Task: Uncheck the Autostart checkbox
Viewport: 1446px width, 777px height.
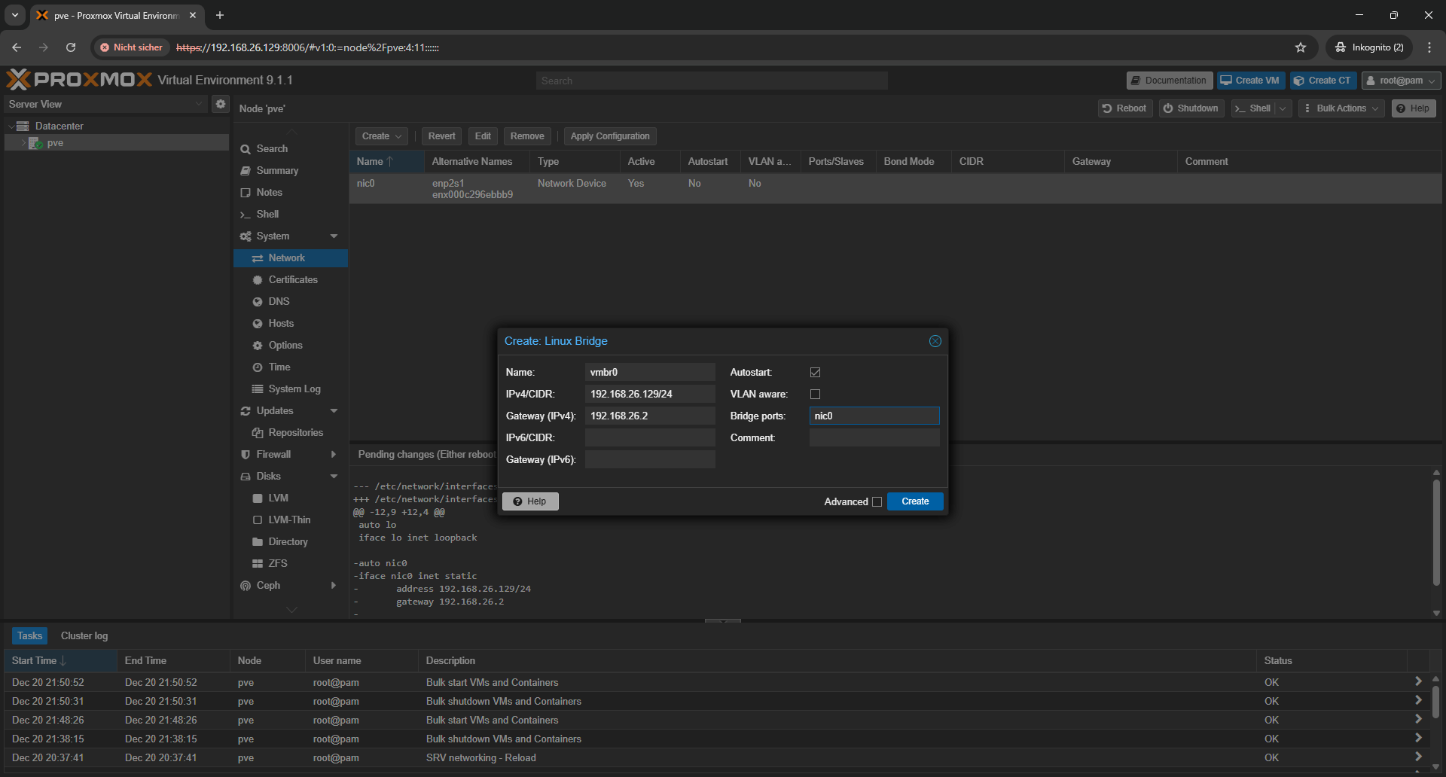Action: (815, 373)
